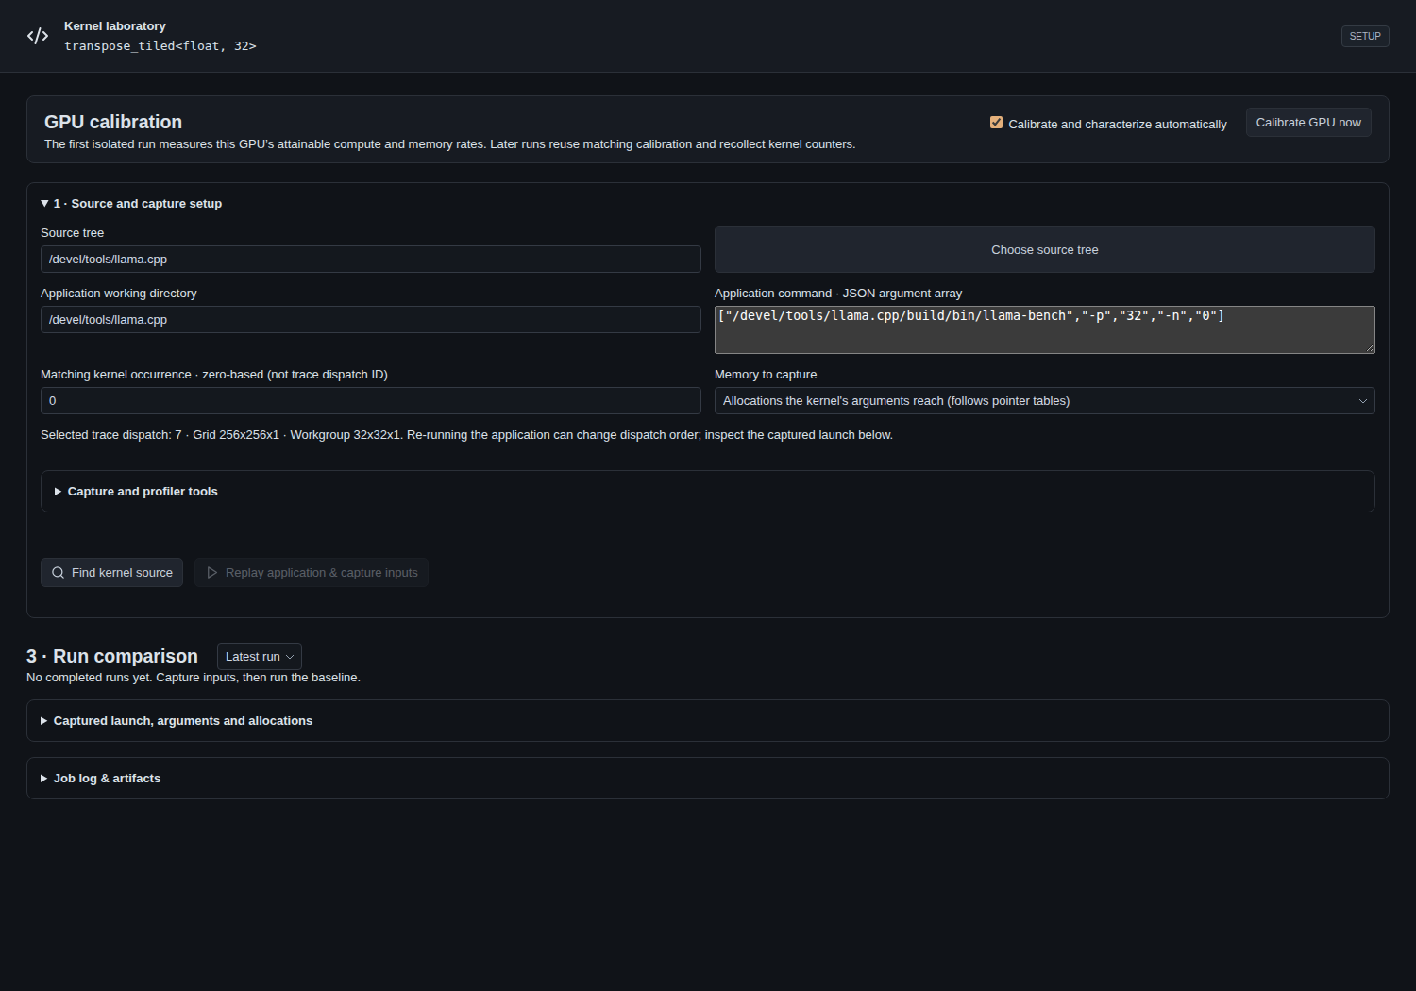Click the 3 · Run comparison heading
Viewport: 1416px width, 991px height.
coord(112,656)
